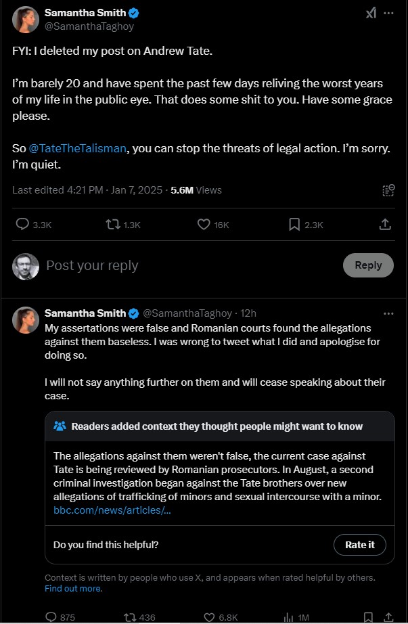The height and width of the screenshot is (624, 408).
Task: Click into the Post your reply field
Action: pyautogui.click(x=191, y=265)
